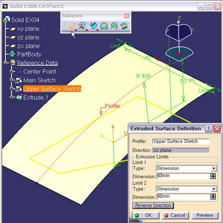
Task: Expand the Extrude.1 tree node
Action: pyautogui.click(x=12, y=97)
